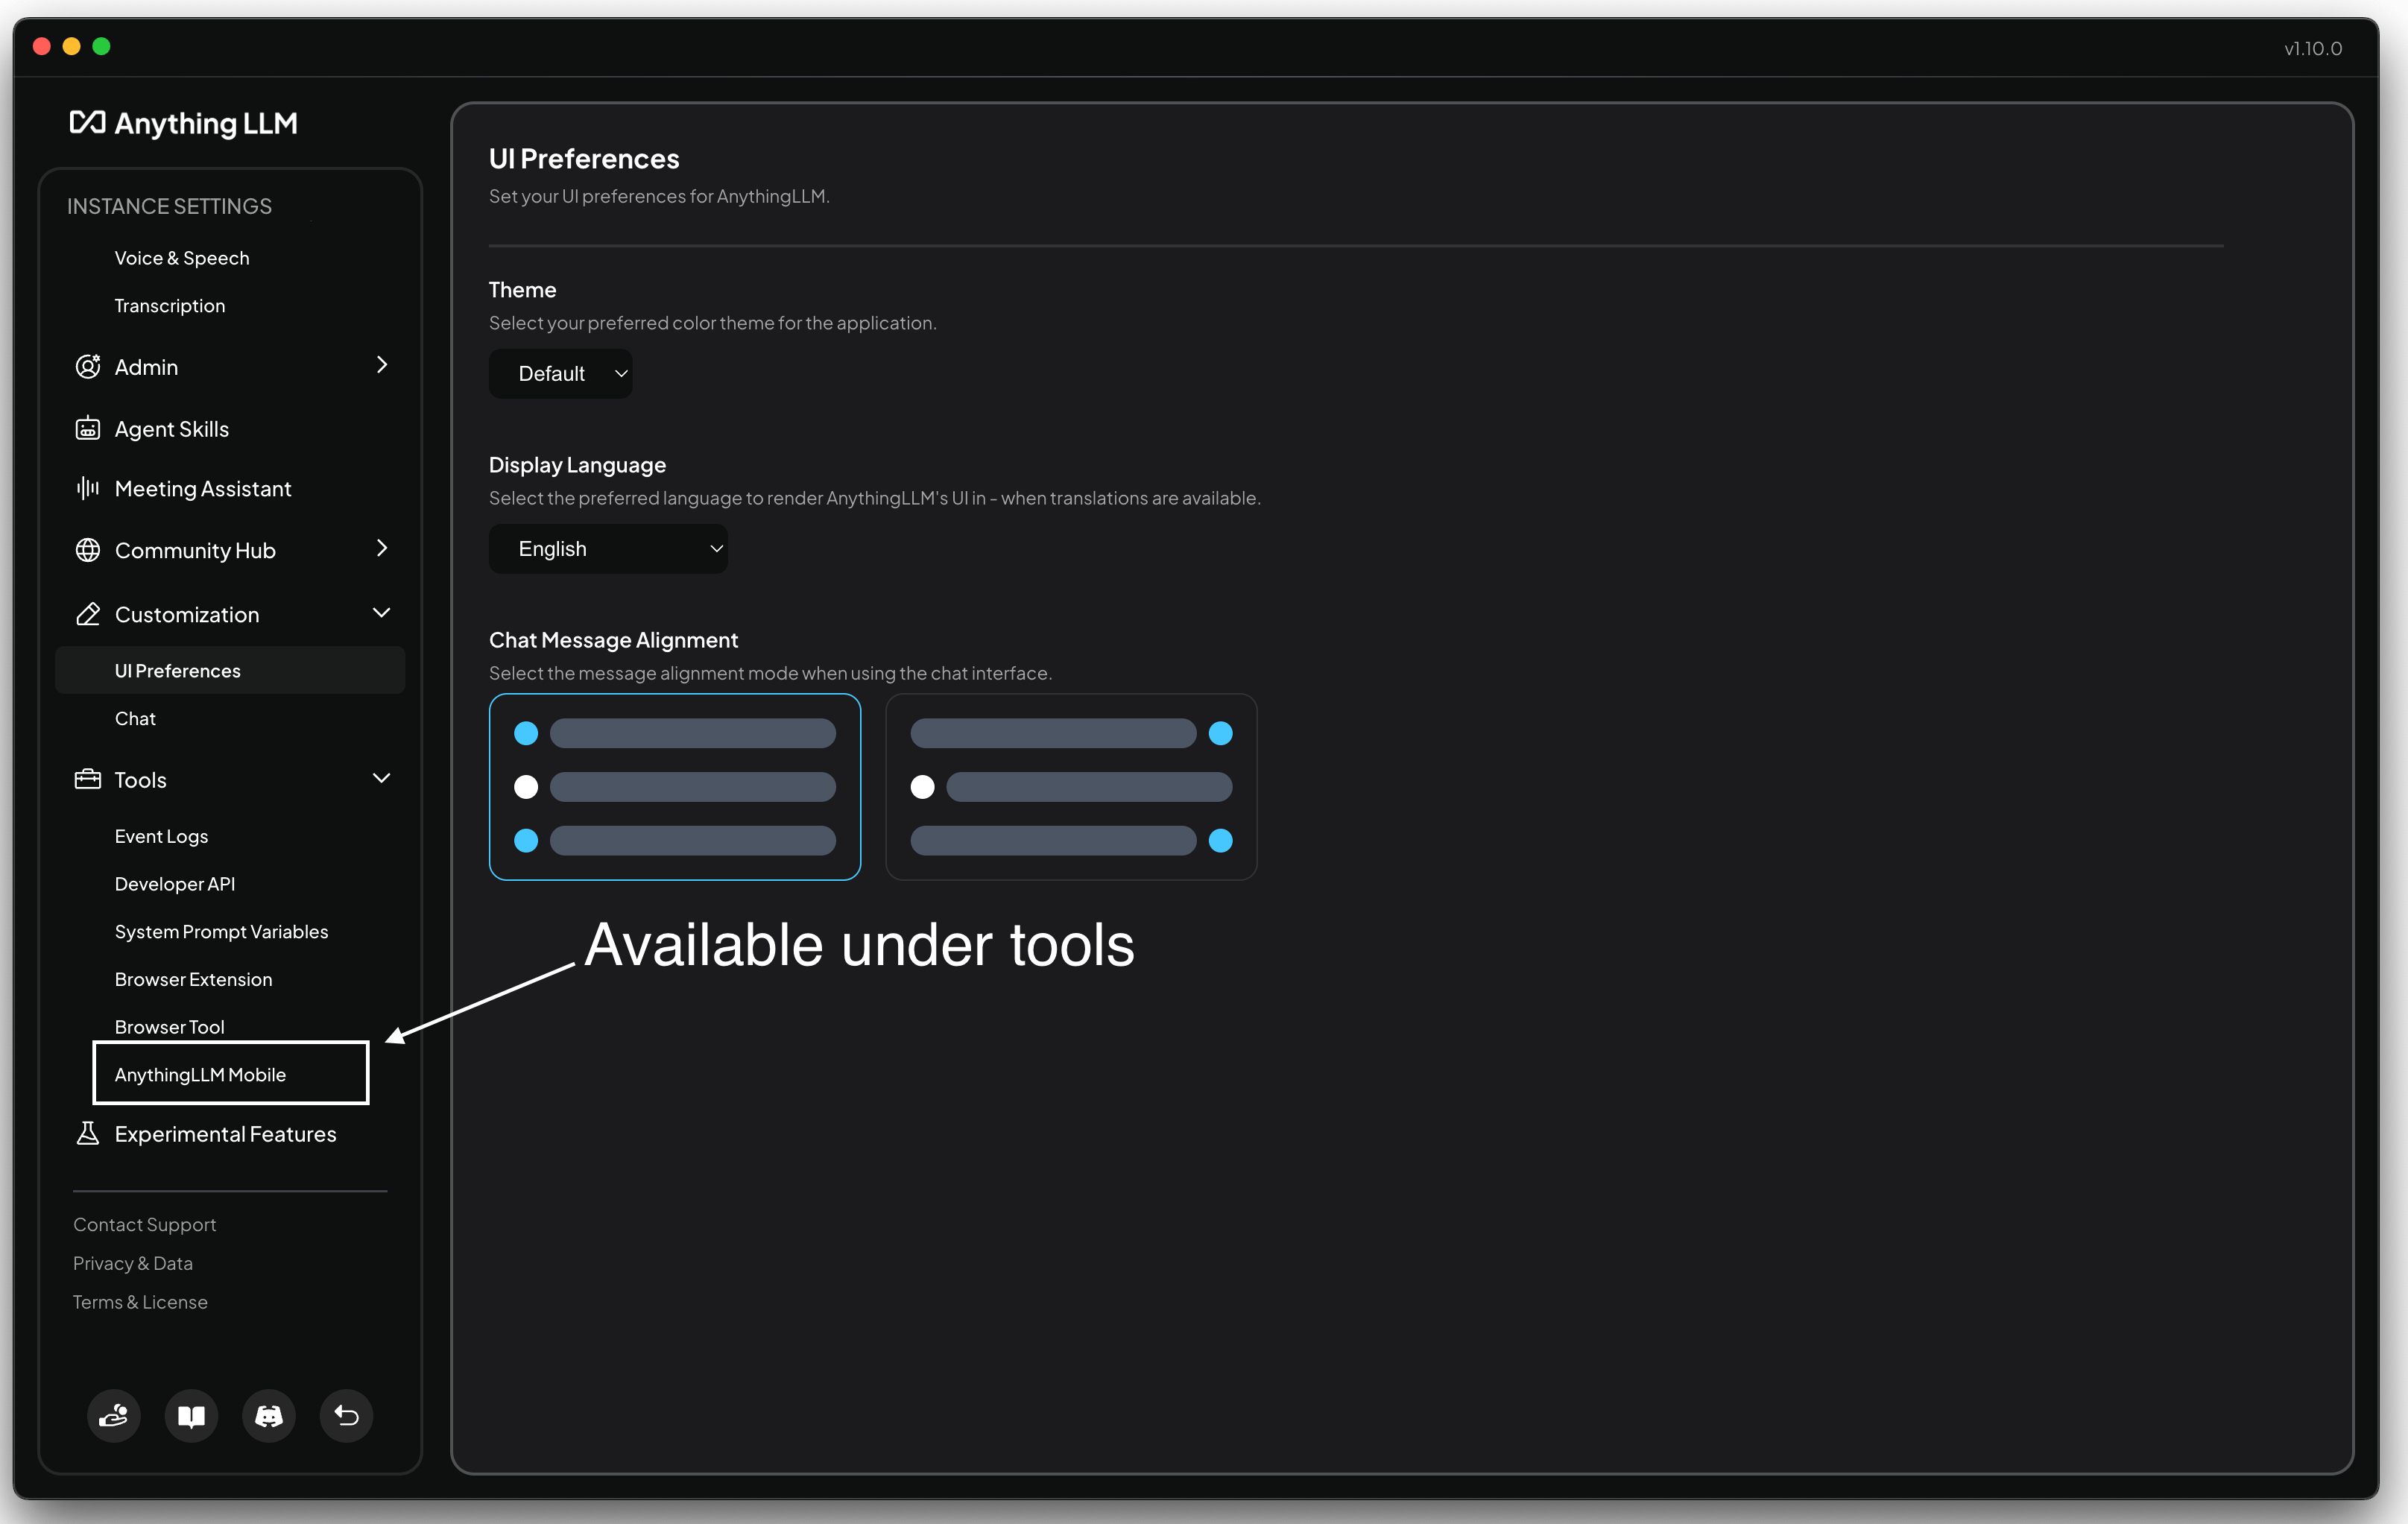Viewport: 2408px width, 1524px height.
Task: Click the back arrow icon button
Action: pyautogui.click(x=346, y=1415)
